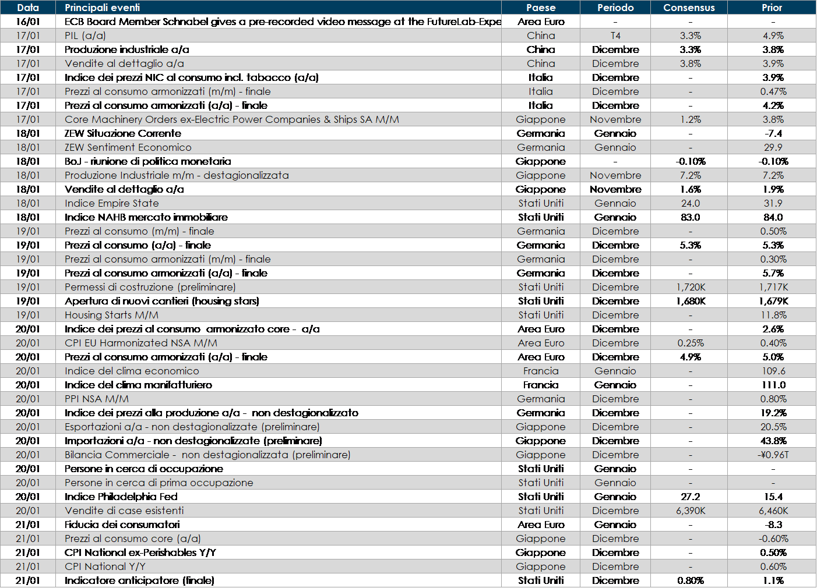Select the Paese column header

540,8
